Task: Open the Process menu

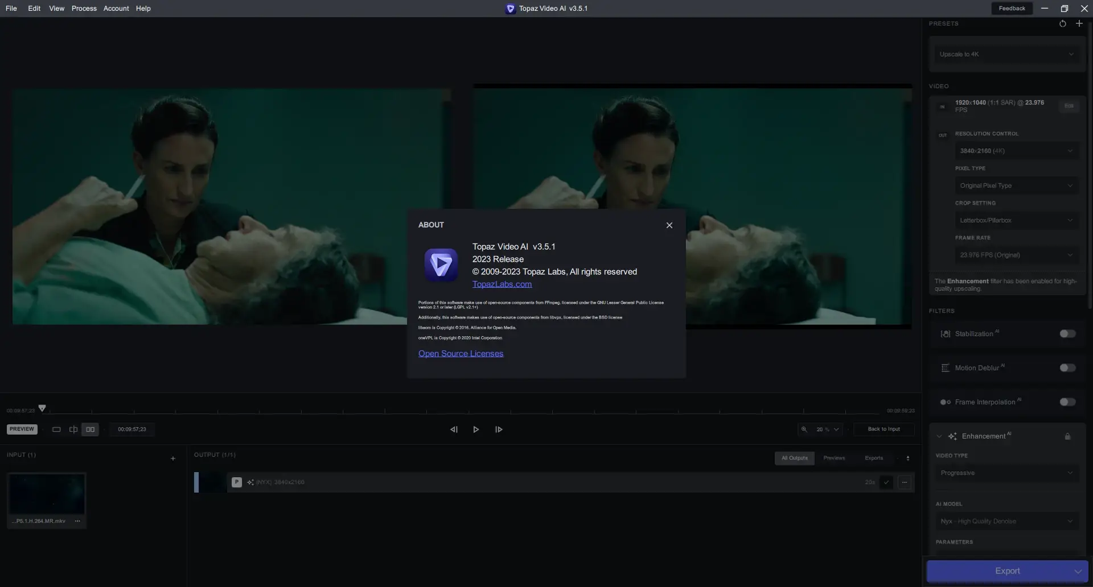Action: (x=84, y=9)
